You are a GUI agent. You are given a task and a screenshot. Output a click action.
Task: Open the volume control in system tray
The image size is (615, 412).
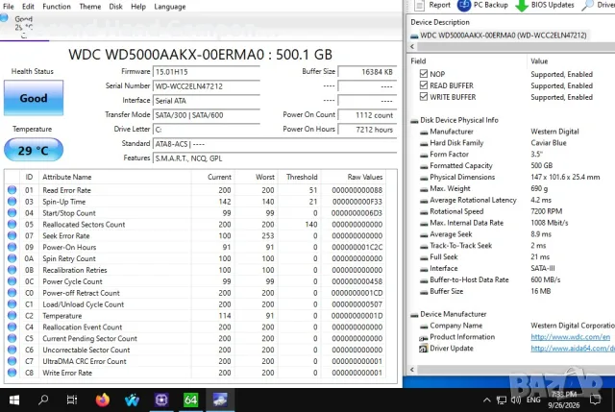pyautogui.click(x=516, y=400)
